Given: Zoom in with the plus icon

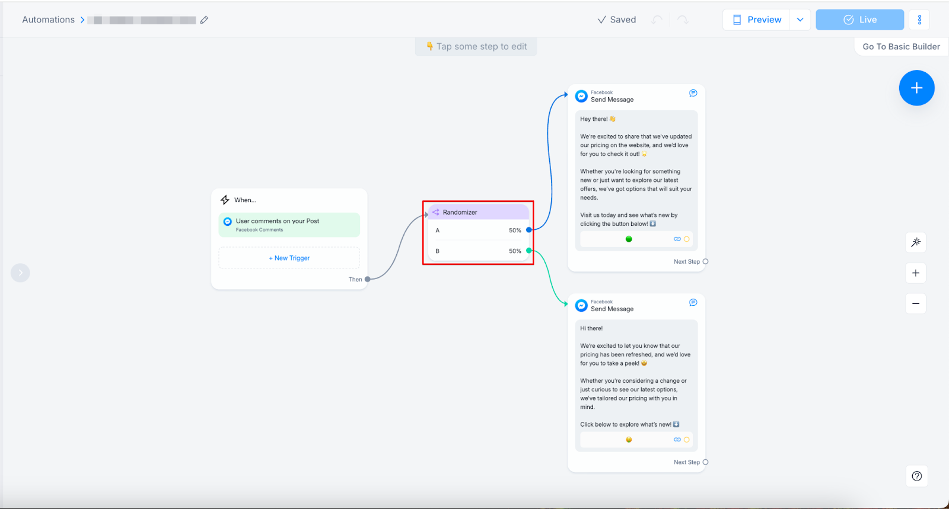Looking at the screenshot, I should click(x=916, y=273).
